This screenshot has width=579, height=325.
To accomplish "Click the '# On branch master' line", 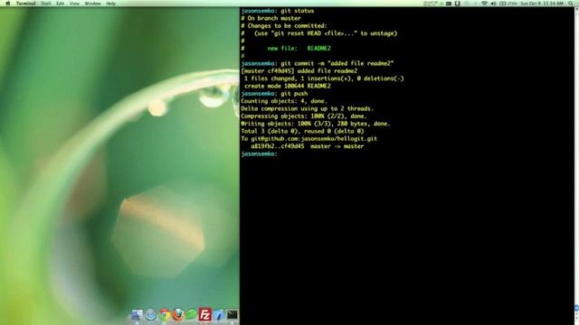I will pyautogui.click(x=271, y=18).
